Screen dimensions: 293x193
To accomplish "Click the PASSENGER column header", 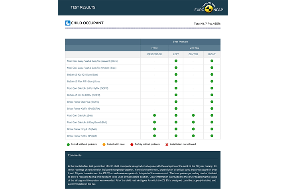I will (x=154, y=54).
